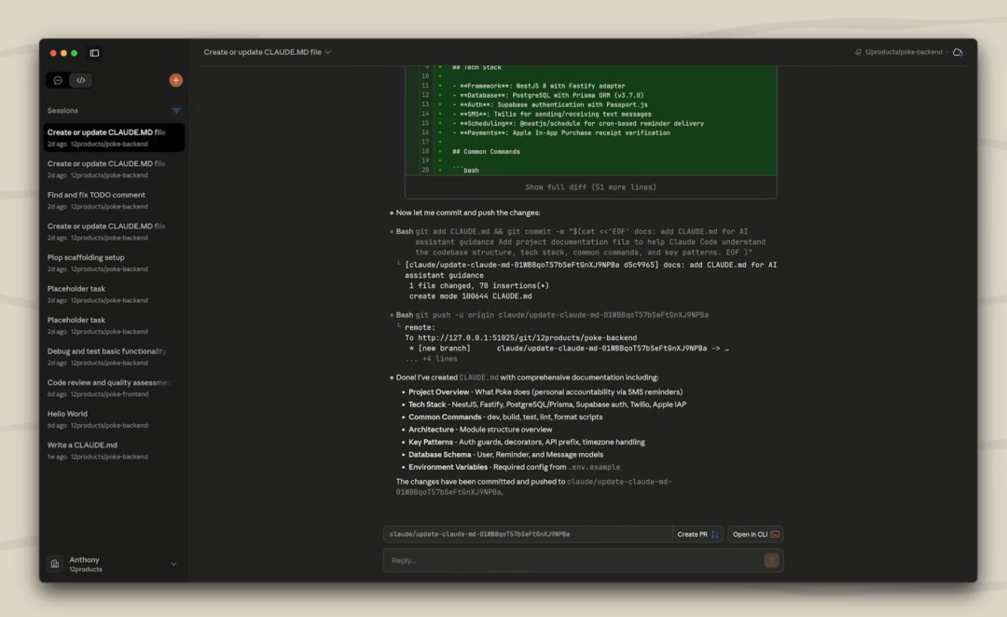
Task: Toggle the sidebar panel icon
Action: 94,52
